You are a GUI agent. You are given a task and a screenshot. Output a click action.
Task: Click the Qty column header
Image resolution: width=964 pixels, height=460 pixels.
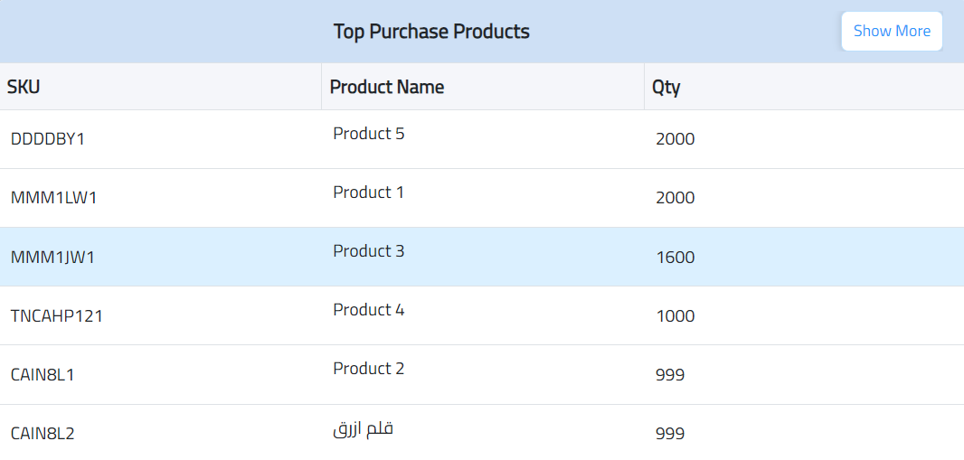666,87
